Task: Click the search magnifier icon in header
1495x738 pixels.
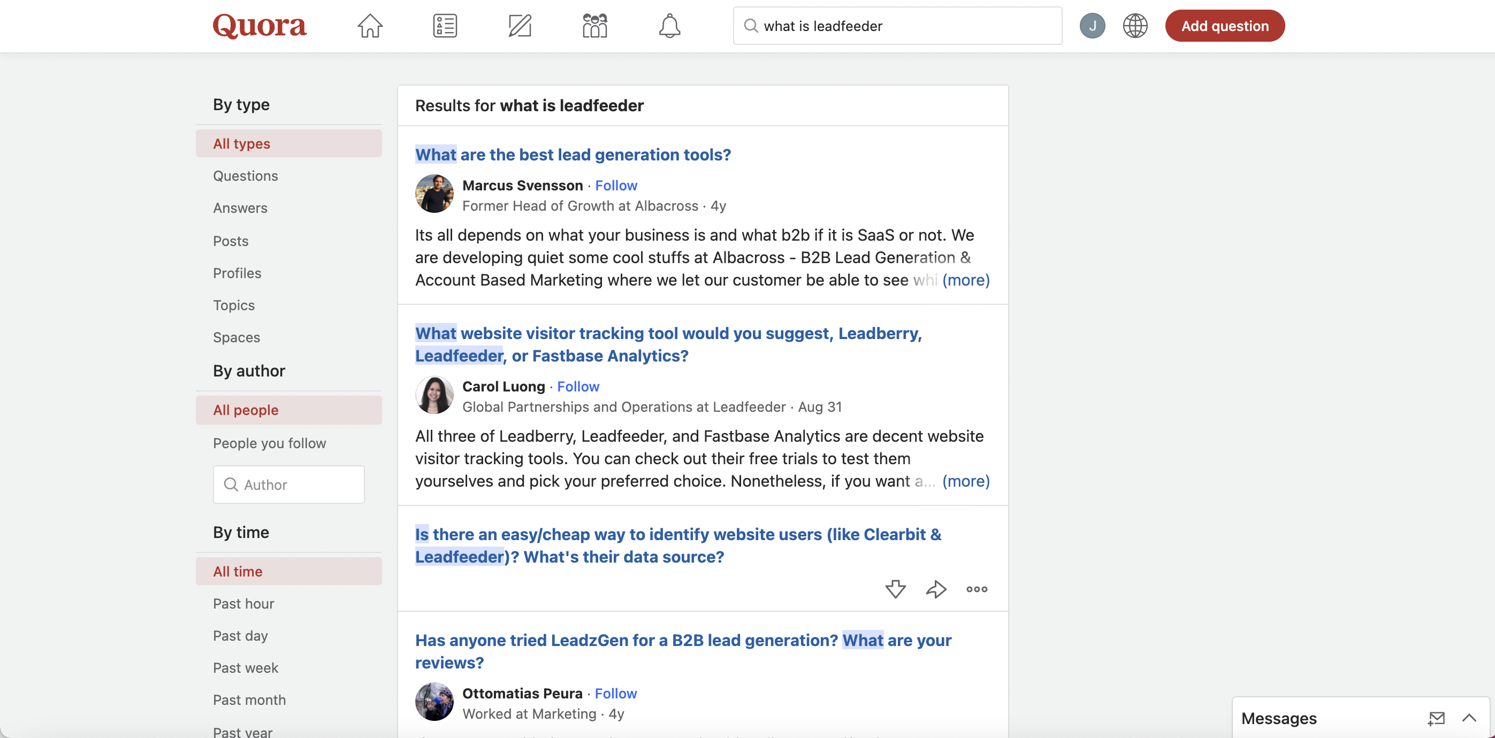Action: (750, 26)
